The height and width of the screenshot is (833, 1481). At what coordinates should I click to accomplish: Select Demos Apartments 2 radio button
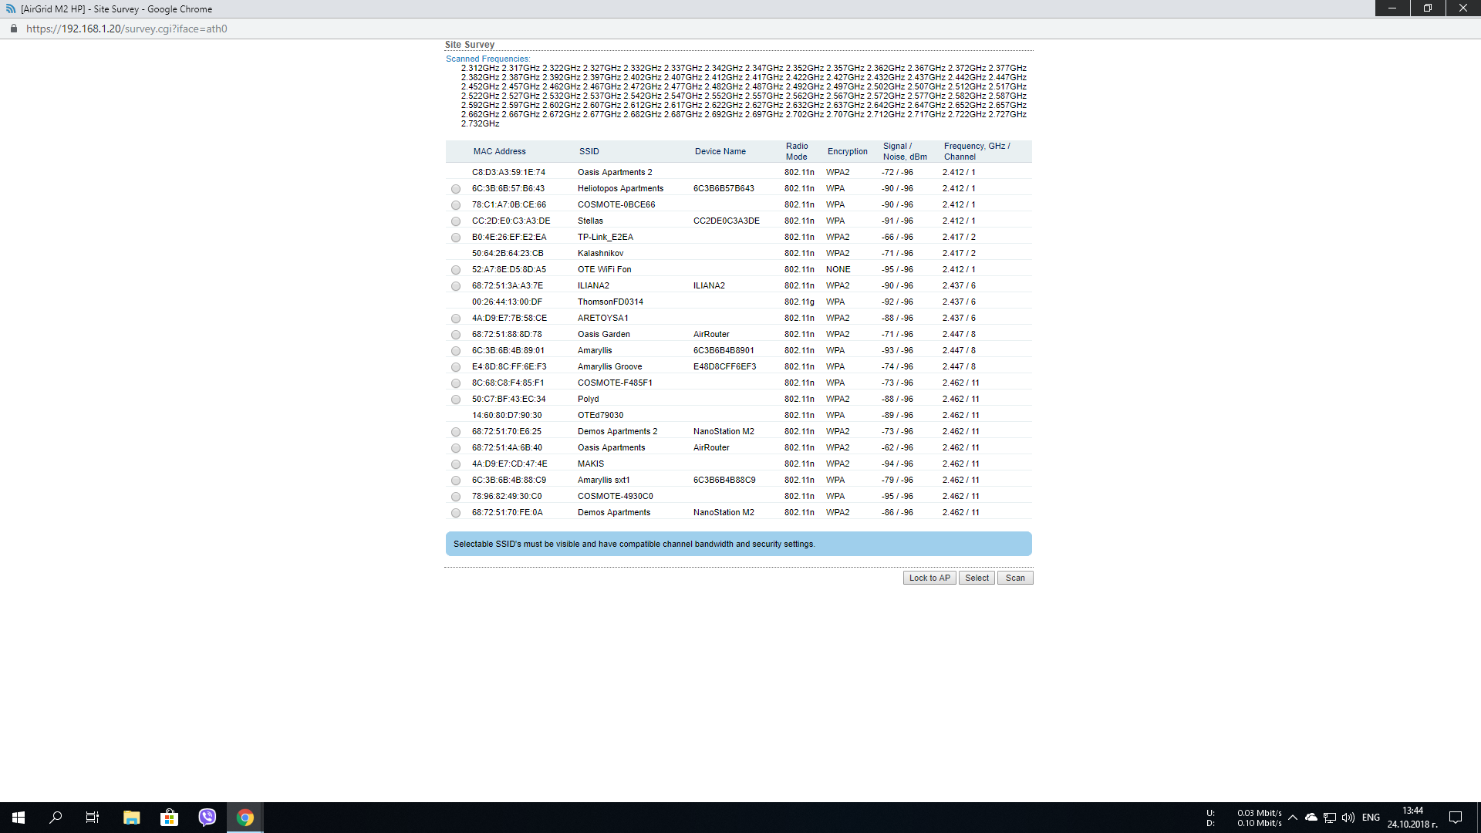coord(456,432)
